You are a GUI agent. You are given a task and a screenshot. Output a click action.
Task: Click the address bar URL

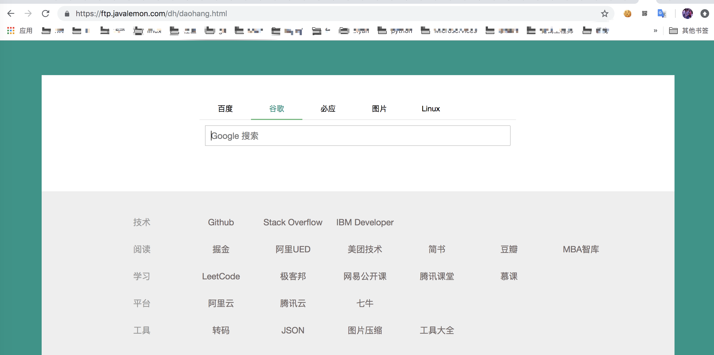point(151,14)
